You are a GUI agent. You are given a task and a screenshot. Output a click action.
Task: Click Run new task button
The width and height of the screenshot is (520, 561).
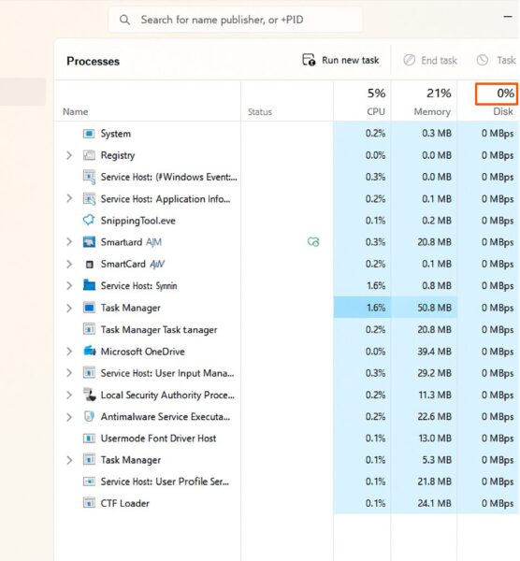340,60
